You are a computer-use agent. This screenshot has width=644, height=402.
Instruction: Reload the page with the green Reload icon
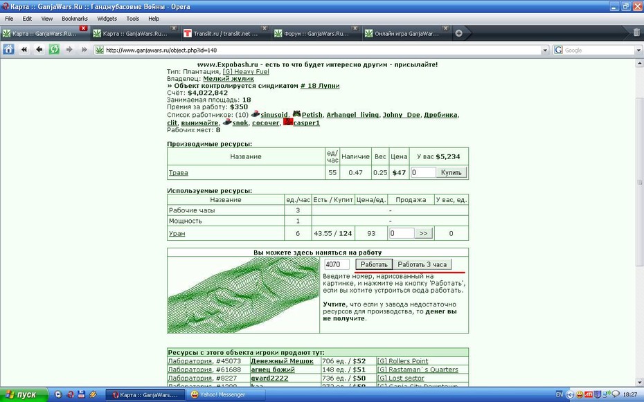[54, 50]
